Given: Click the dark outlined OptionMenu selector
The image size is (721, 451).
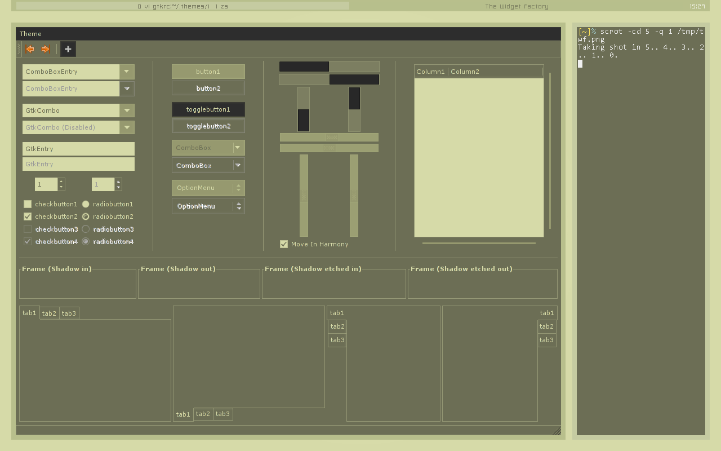Looking at the screenshot, I should tap(208, 206).
